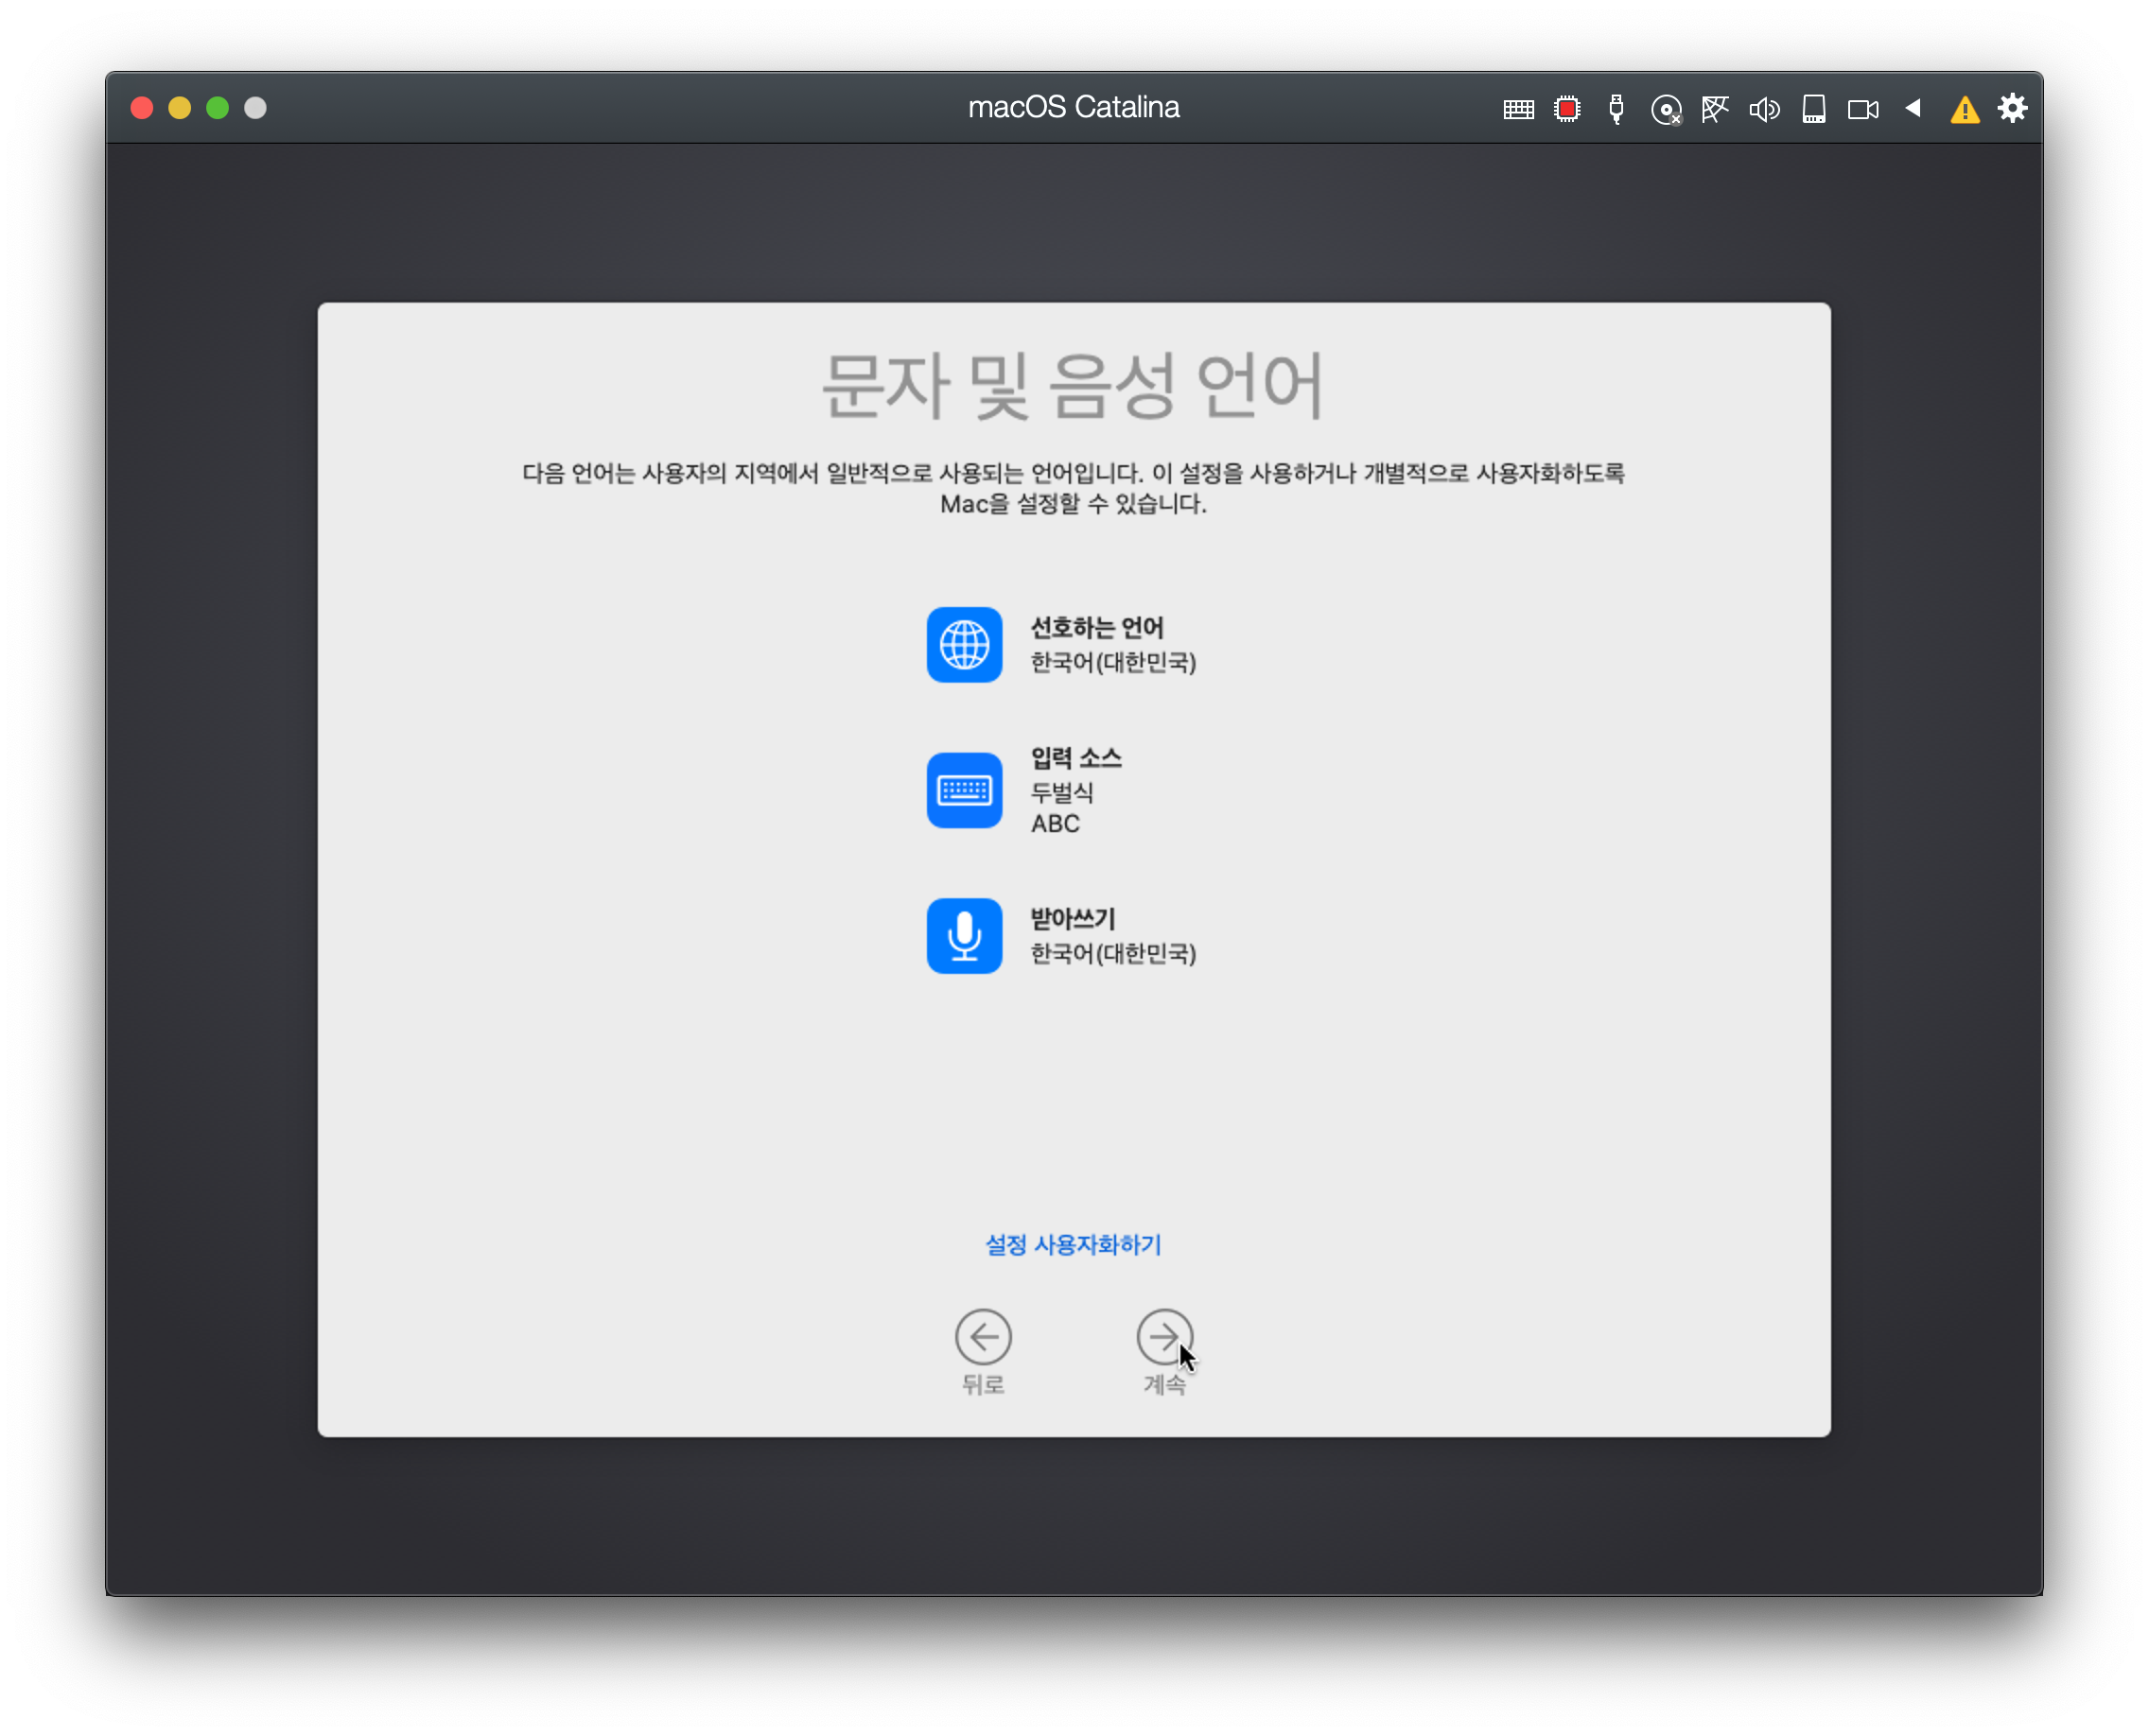Click the keyboard icon in VM toolbar

(1518, 109)
